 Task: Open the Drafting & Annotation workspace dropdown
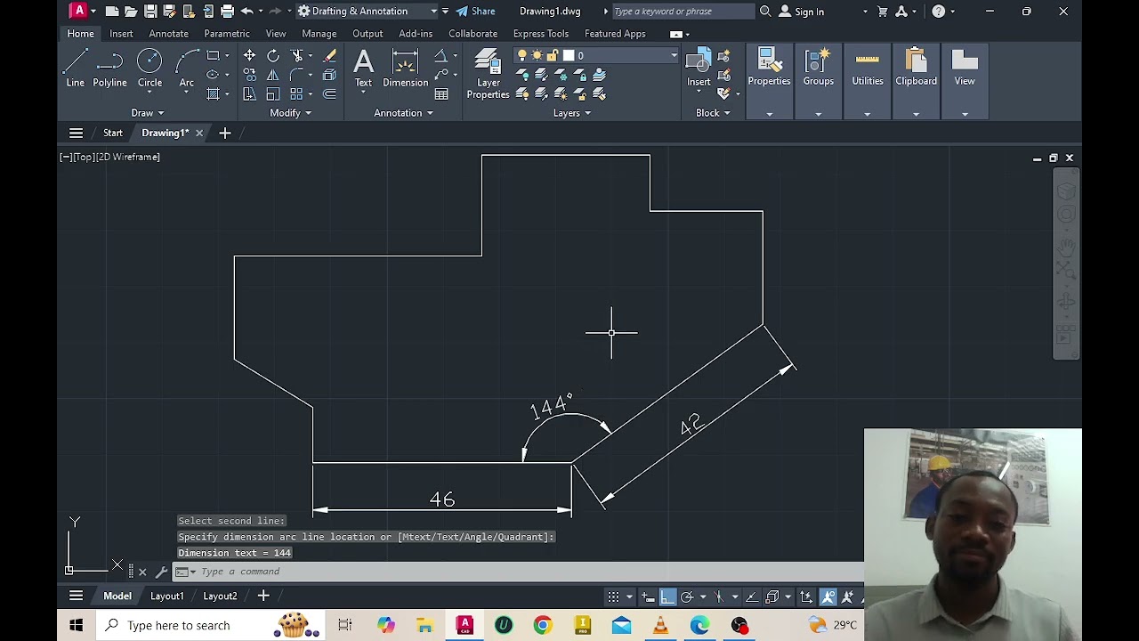367,11
